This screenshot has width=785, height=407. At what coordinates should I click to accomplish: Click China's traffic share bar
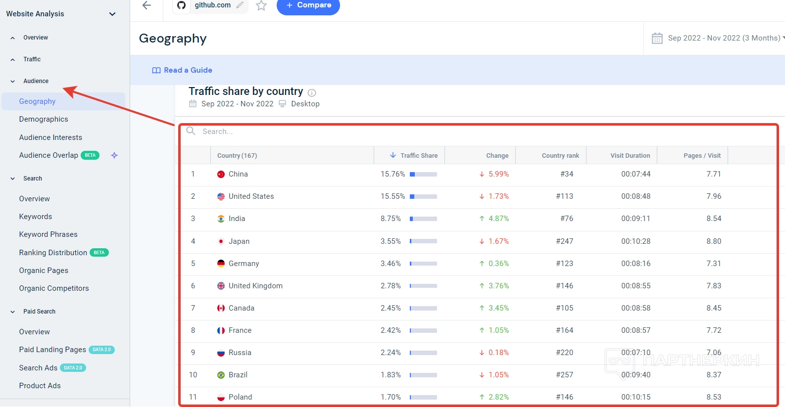coord(423,174)
